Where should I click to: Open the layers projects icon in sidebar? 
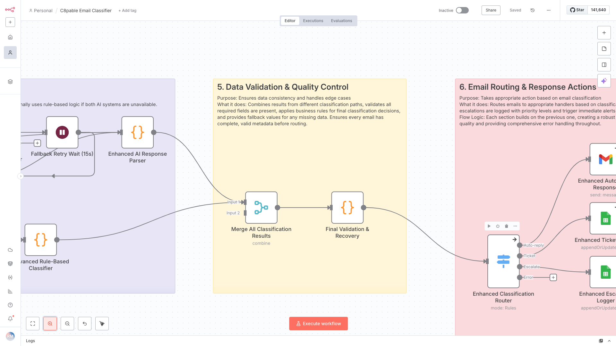point(10,82)
